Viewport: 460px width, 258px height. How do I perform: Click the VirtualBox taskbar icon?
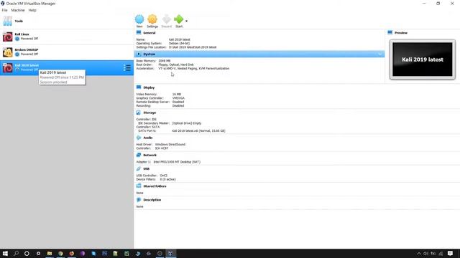point(170,253)
